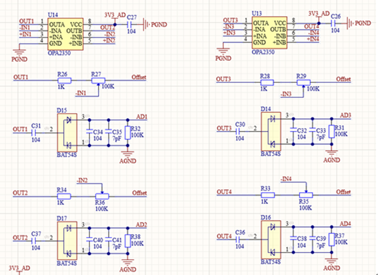Select the R28 1K resistor symbol
The width and height of the screenshot is (378, 275).
coord(267,82)
